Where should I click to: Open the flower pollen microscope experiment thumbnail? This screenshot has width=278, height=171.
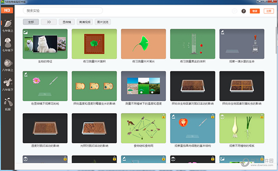(x=45, y=86)
